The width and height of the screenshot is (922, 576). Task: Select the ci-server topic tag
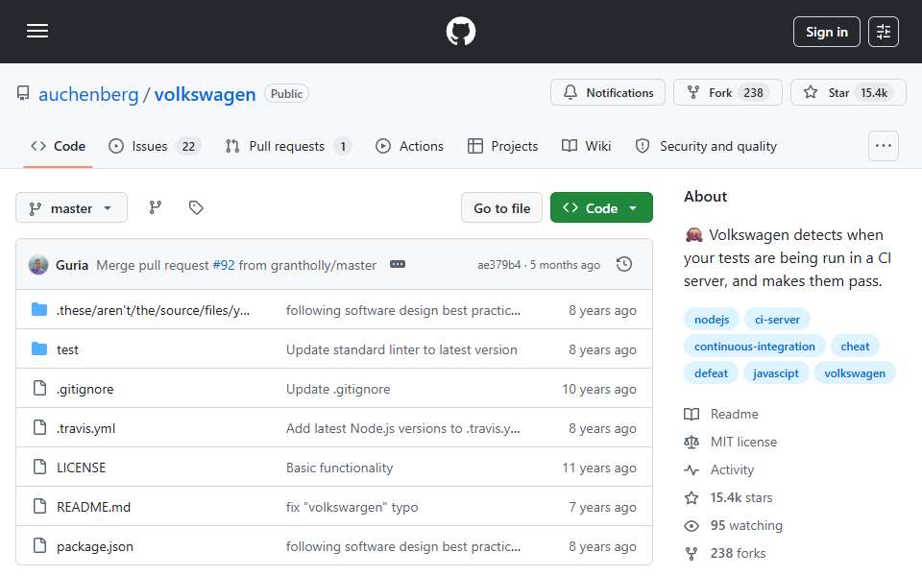pyautogui.click(x=777, y=319)
